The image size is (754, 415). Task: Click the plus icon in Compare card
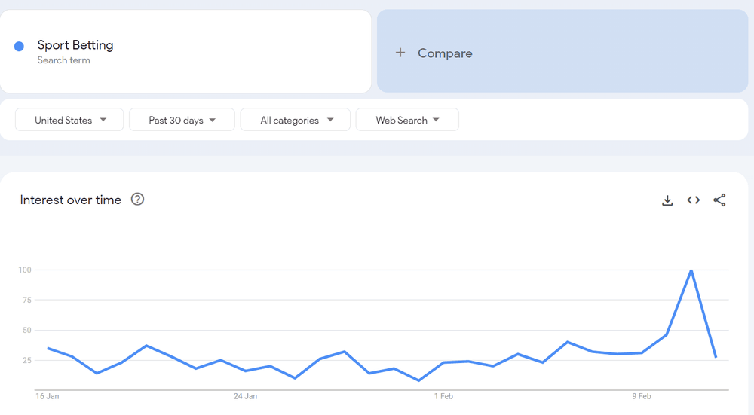[400, 53]
